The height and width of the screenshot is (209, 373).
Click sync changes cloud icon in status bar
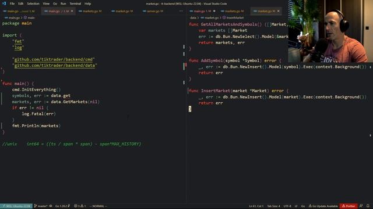(51, 206)
